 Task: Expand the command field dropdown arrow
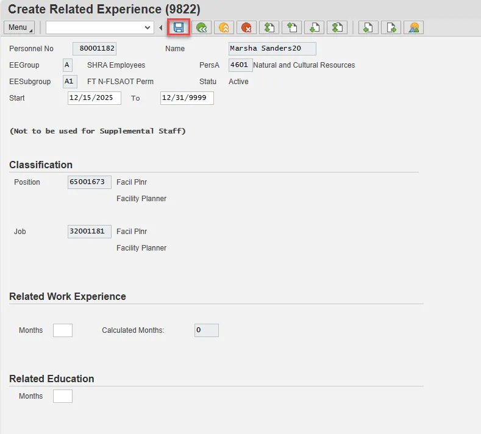point(148,27)
